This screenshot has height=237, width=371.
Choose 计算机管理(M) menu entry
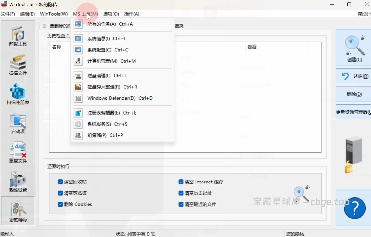tap(123, 61)
